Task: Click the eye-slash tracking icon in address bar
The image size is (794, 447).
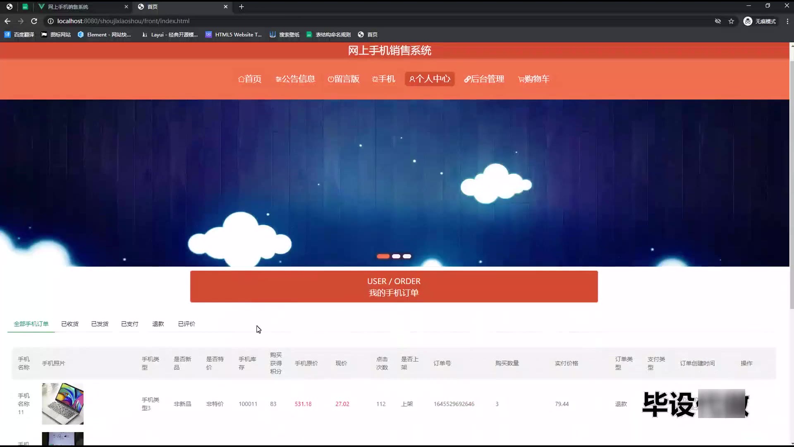Action: click(x=718, y=21)
